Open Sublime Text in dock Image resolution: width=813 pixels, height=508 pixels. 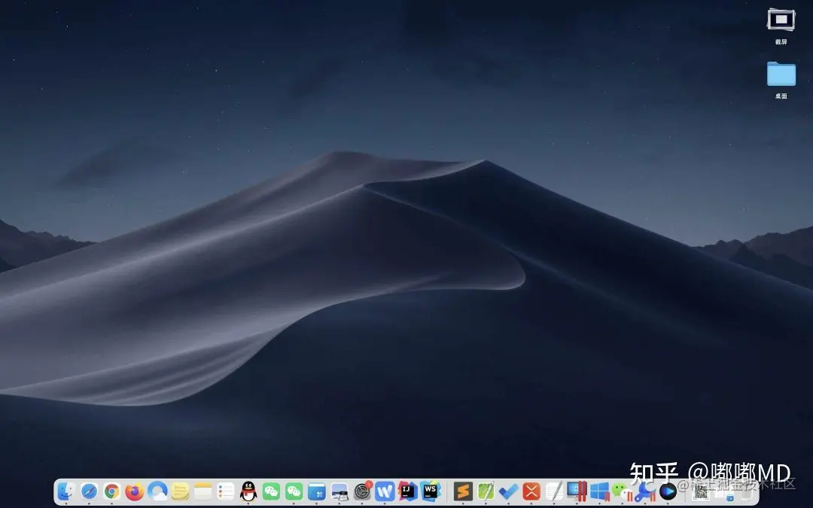click(x=463, y=491)
